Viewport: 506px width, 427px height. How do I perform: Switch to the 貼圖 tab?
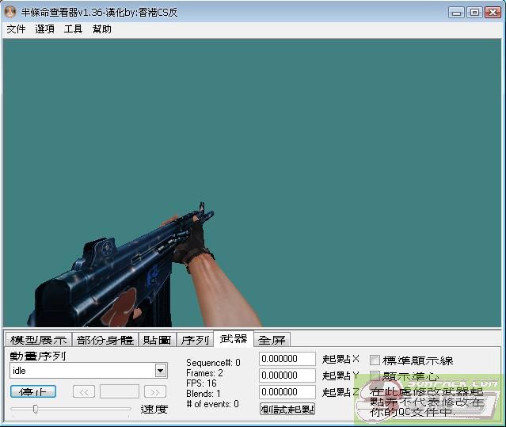(x=157, y=340)
